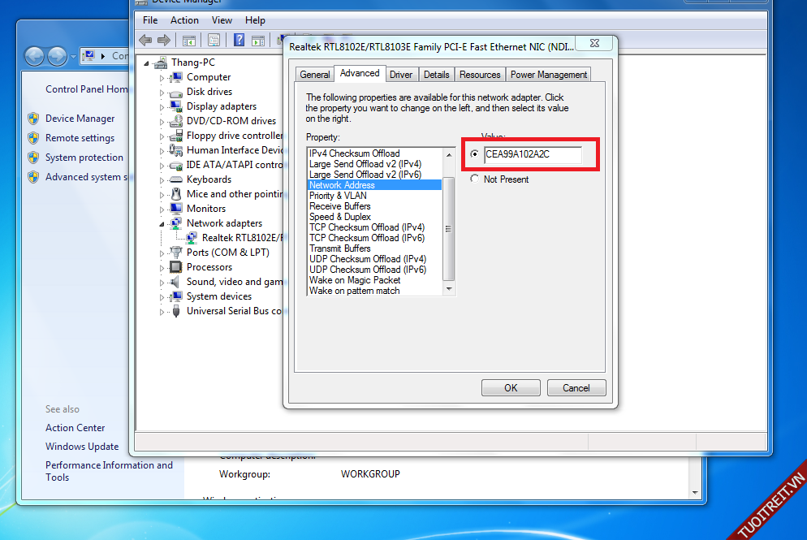Select the Sound, video and game controllers icon

point(176,282)
